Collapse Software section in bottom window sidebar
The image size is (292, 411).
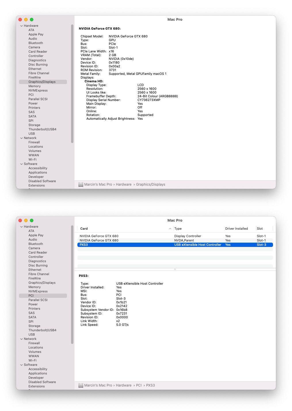tap(22, 365)
